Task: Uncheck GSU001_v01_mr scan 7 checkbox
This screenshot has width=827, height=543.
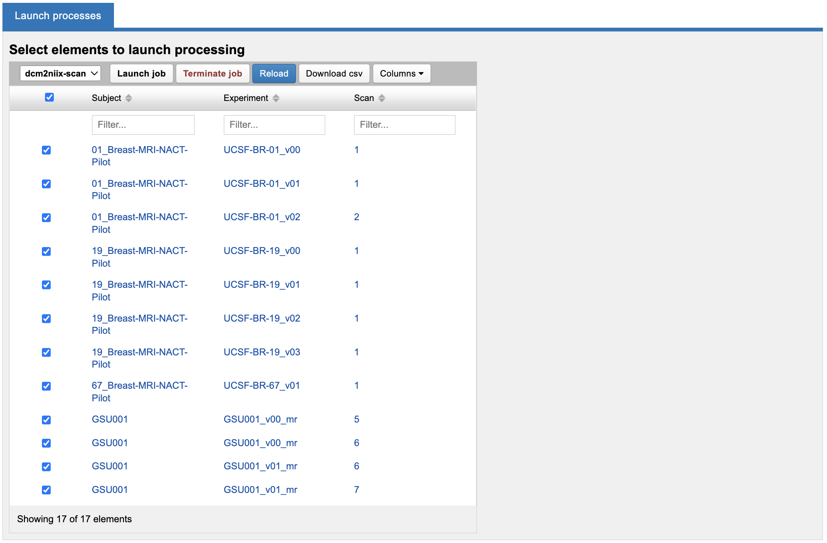Action: coord(46,490)
